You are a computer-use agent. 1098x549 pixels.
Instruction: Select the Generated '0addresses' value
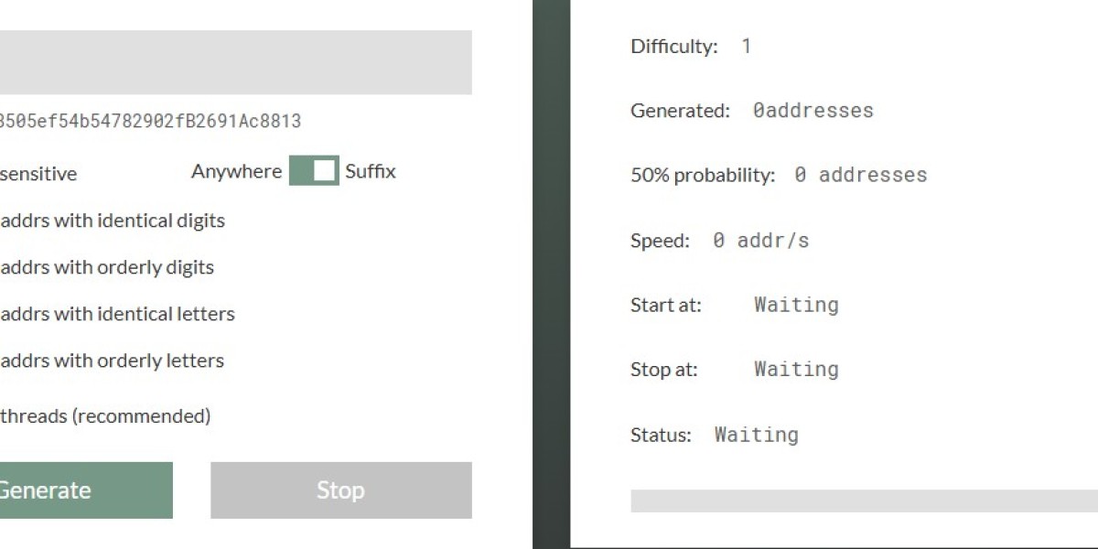point(813,111)
